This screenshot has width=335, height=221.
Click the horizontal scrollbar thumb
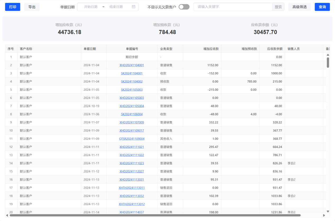click(x=155, y=215)
